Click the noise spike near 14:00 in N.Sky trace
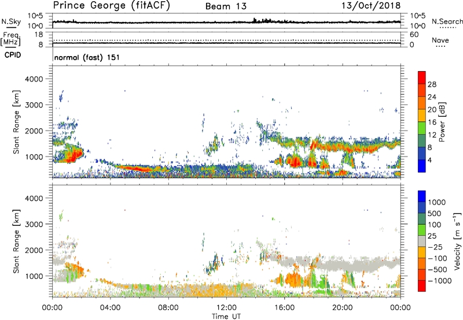This screenshot has height=320, width=463. point(255,20)
